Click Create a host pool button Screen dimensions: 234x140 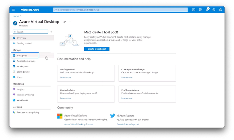tap(97, 49)
